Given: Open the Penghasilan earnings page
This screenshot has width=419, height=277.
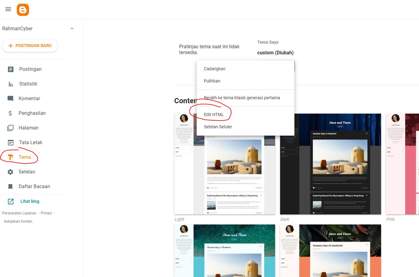Looking at the screenshot, I should coord(32,113).
